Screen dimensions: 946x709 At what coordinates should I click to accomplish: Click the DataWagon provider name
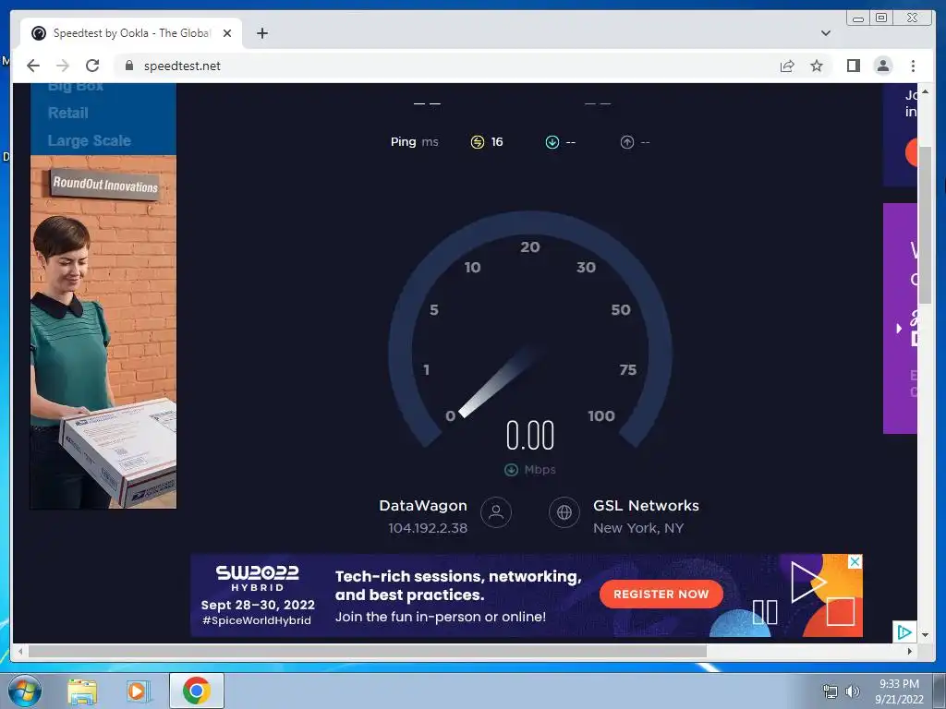pyautogui.click(x=423, y=506)
